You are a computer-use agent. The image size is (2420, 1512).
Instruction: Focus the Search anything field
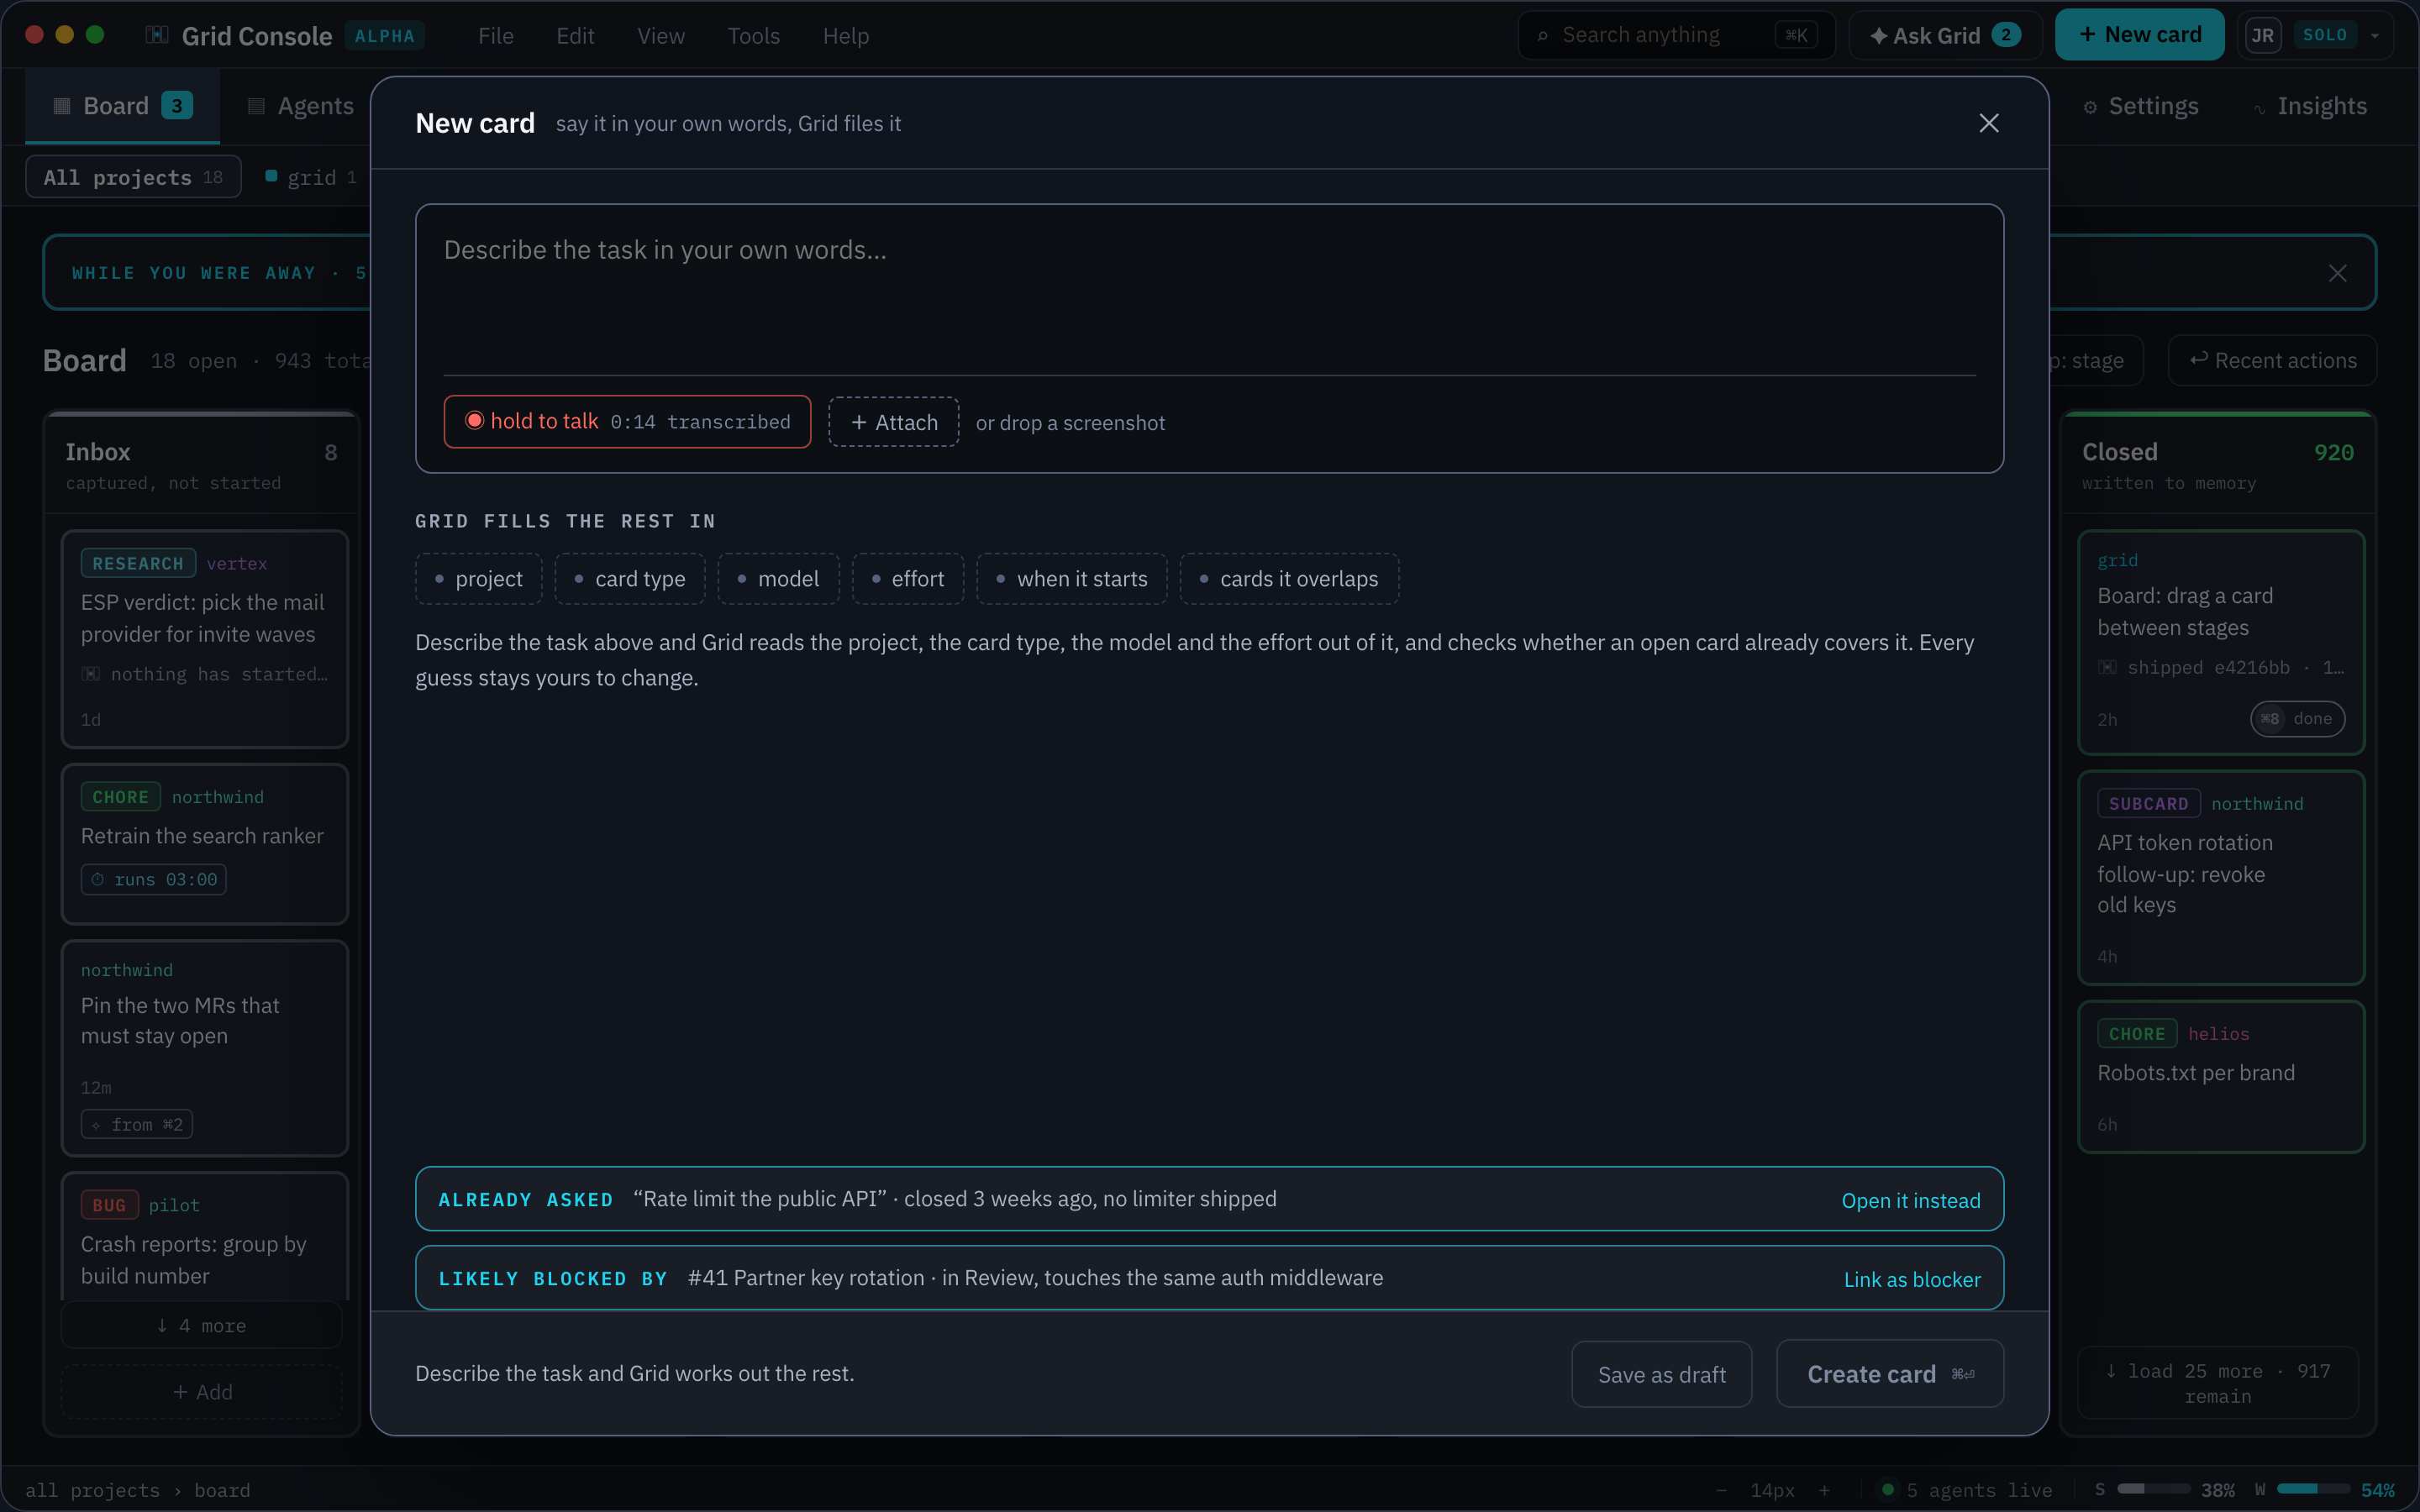(1677, 36)
